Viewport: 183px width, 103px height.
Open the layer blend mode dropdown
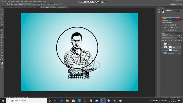(166, 38)
